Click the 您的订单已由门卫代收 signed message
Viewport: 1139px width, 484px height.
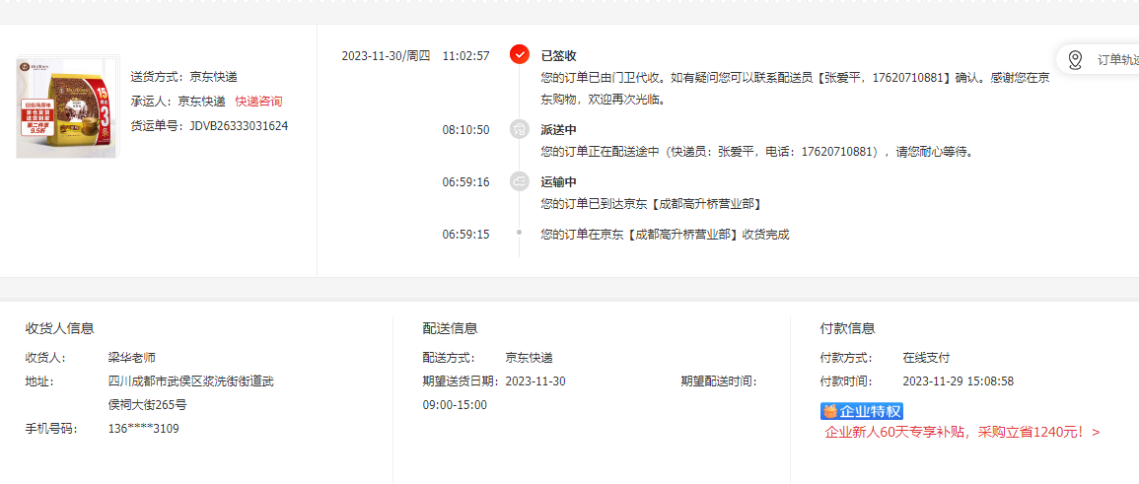(795, 88)
